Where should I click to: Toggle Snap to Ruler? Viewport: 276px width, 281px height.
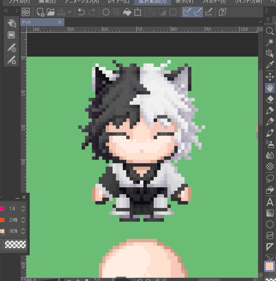tap(187, 12)
